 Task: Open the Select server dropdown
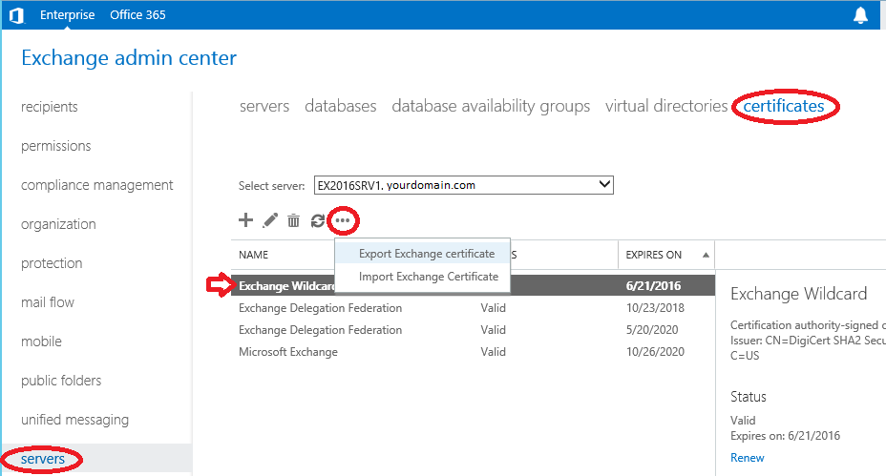(x=463, y=185)
